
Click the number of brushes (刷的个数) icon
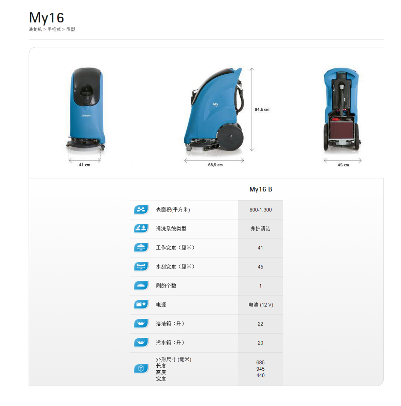[x=141, y=285]
